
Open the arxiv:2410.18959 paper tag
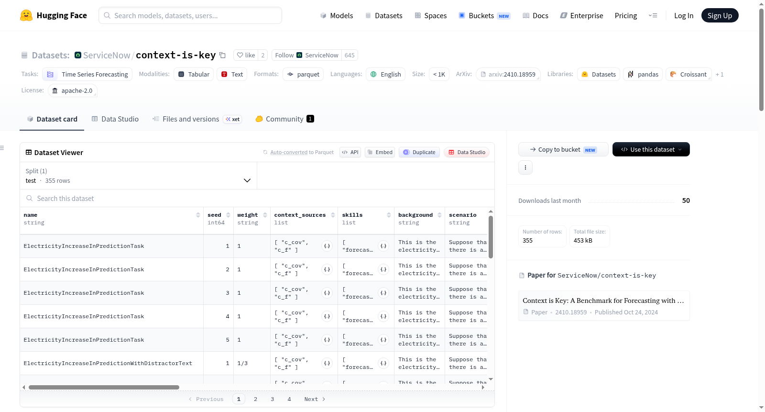(508, 75)
